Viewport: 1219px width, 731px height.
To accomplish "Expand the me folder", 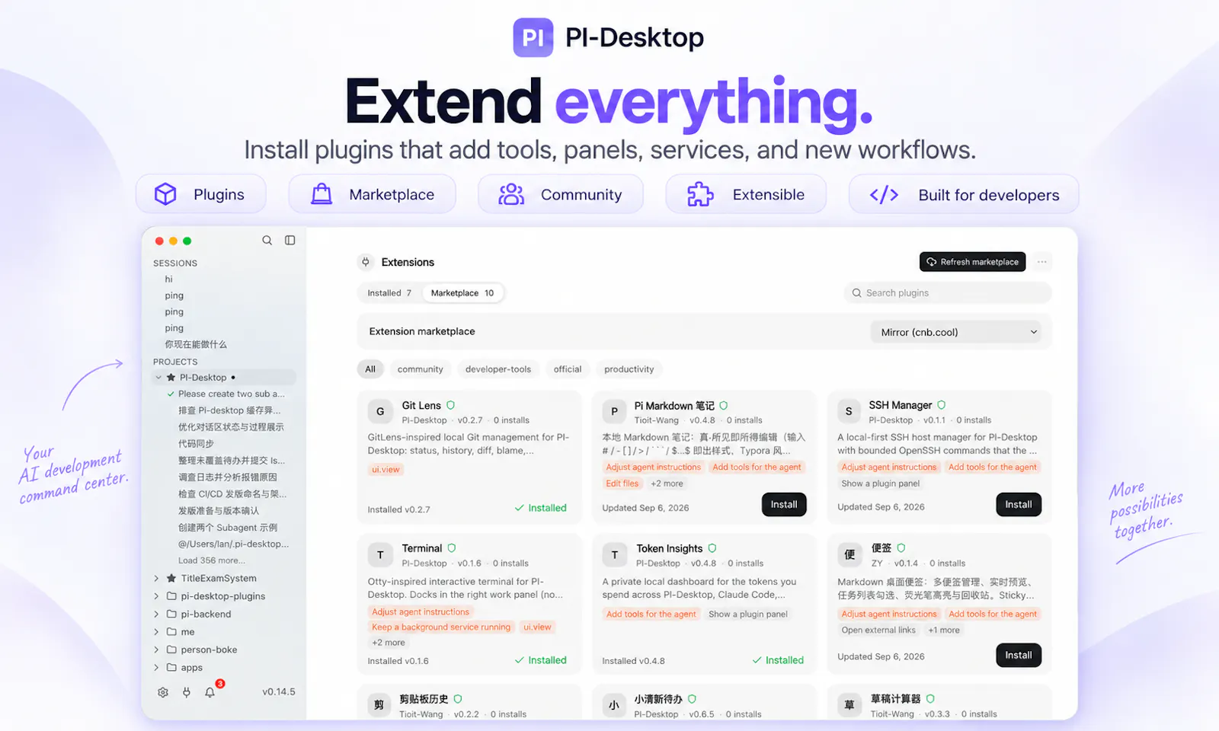I will (x=157, y=632).
